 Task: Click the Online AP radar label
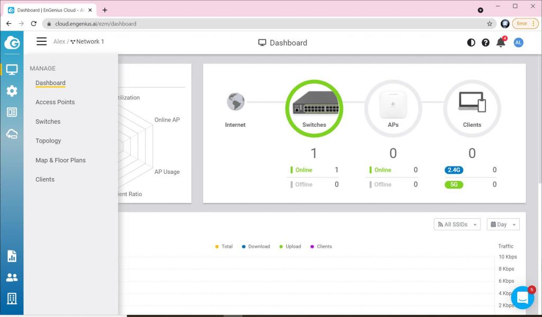click(167, 120)
